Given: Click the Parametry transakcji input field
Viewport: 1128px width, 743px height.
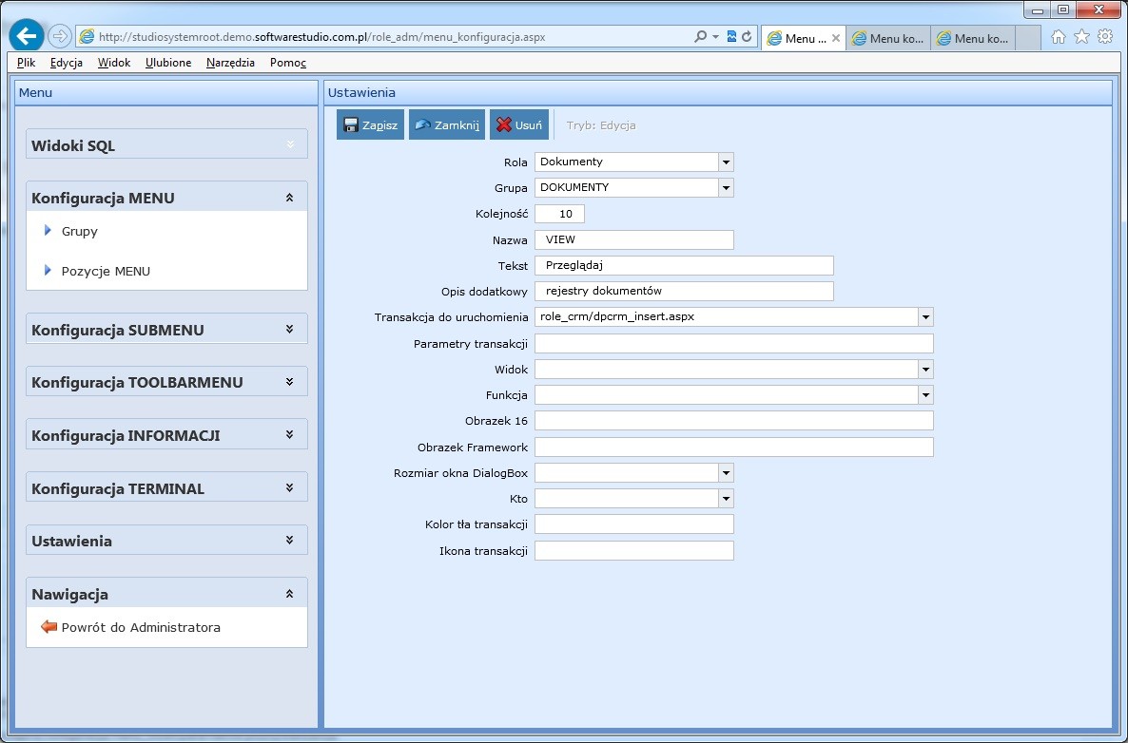Looking at the screenshot, I should point(734,344).
